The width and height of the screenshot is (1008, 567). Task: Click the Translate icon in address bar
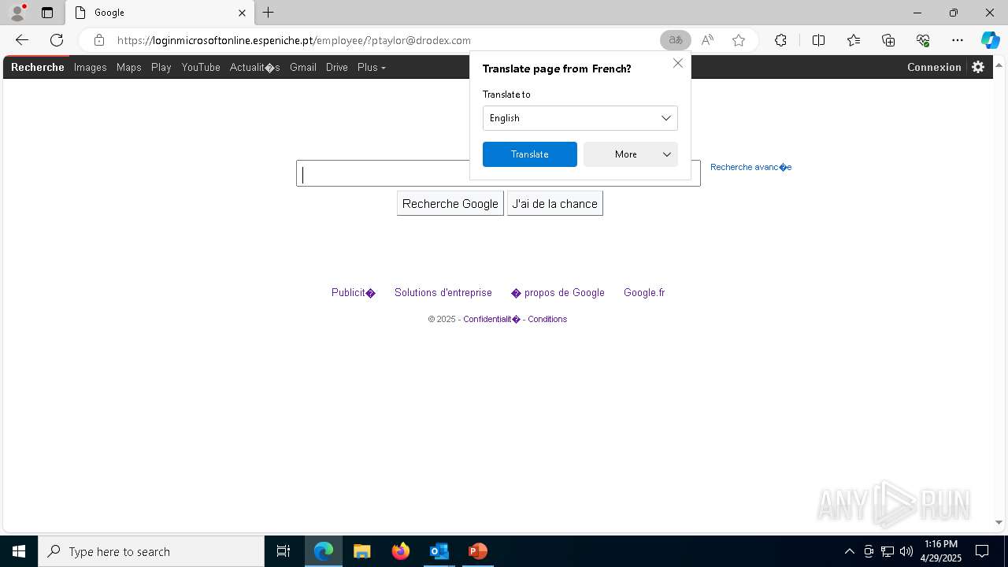[675, 40]
